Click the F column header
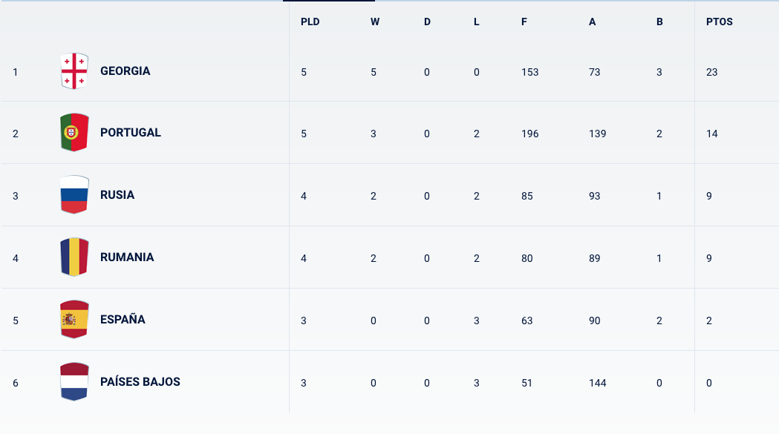The height and width of the screenshot is (434, 779). (x=524, y=22)
